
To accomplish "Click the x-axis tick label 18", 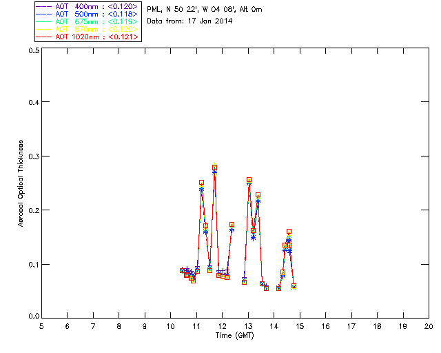I will (x=377, y=326).
